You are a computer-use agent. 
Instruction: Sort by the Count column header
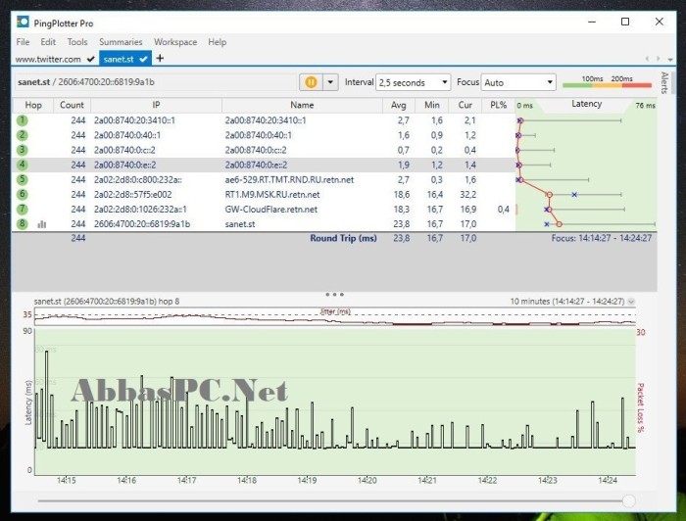pos(72,105)
